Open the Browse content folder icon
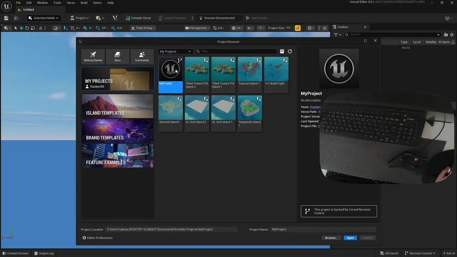Viewport: 457px width, 257px height. coord(16,18)
